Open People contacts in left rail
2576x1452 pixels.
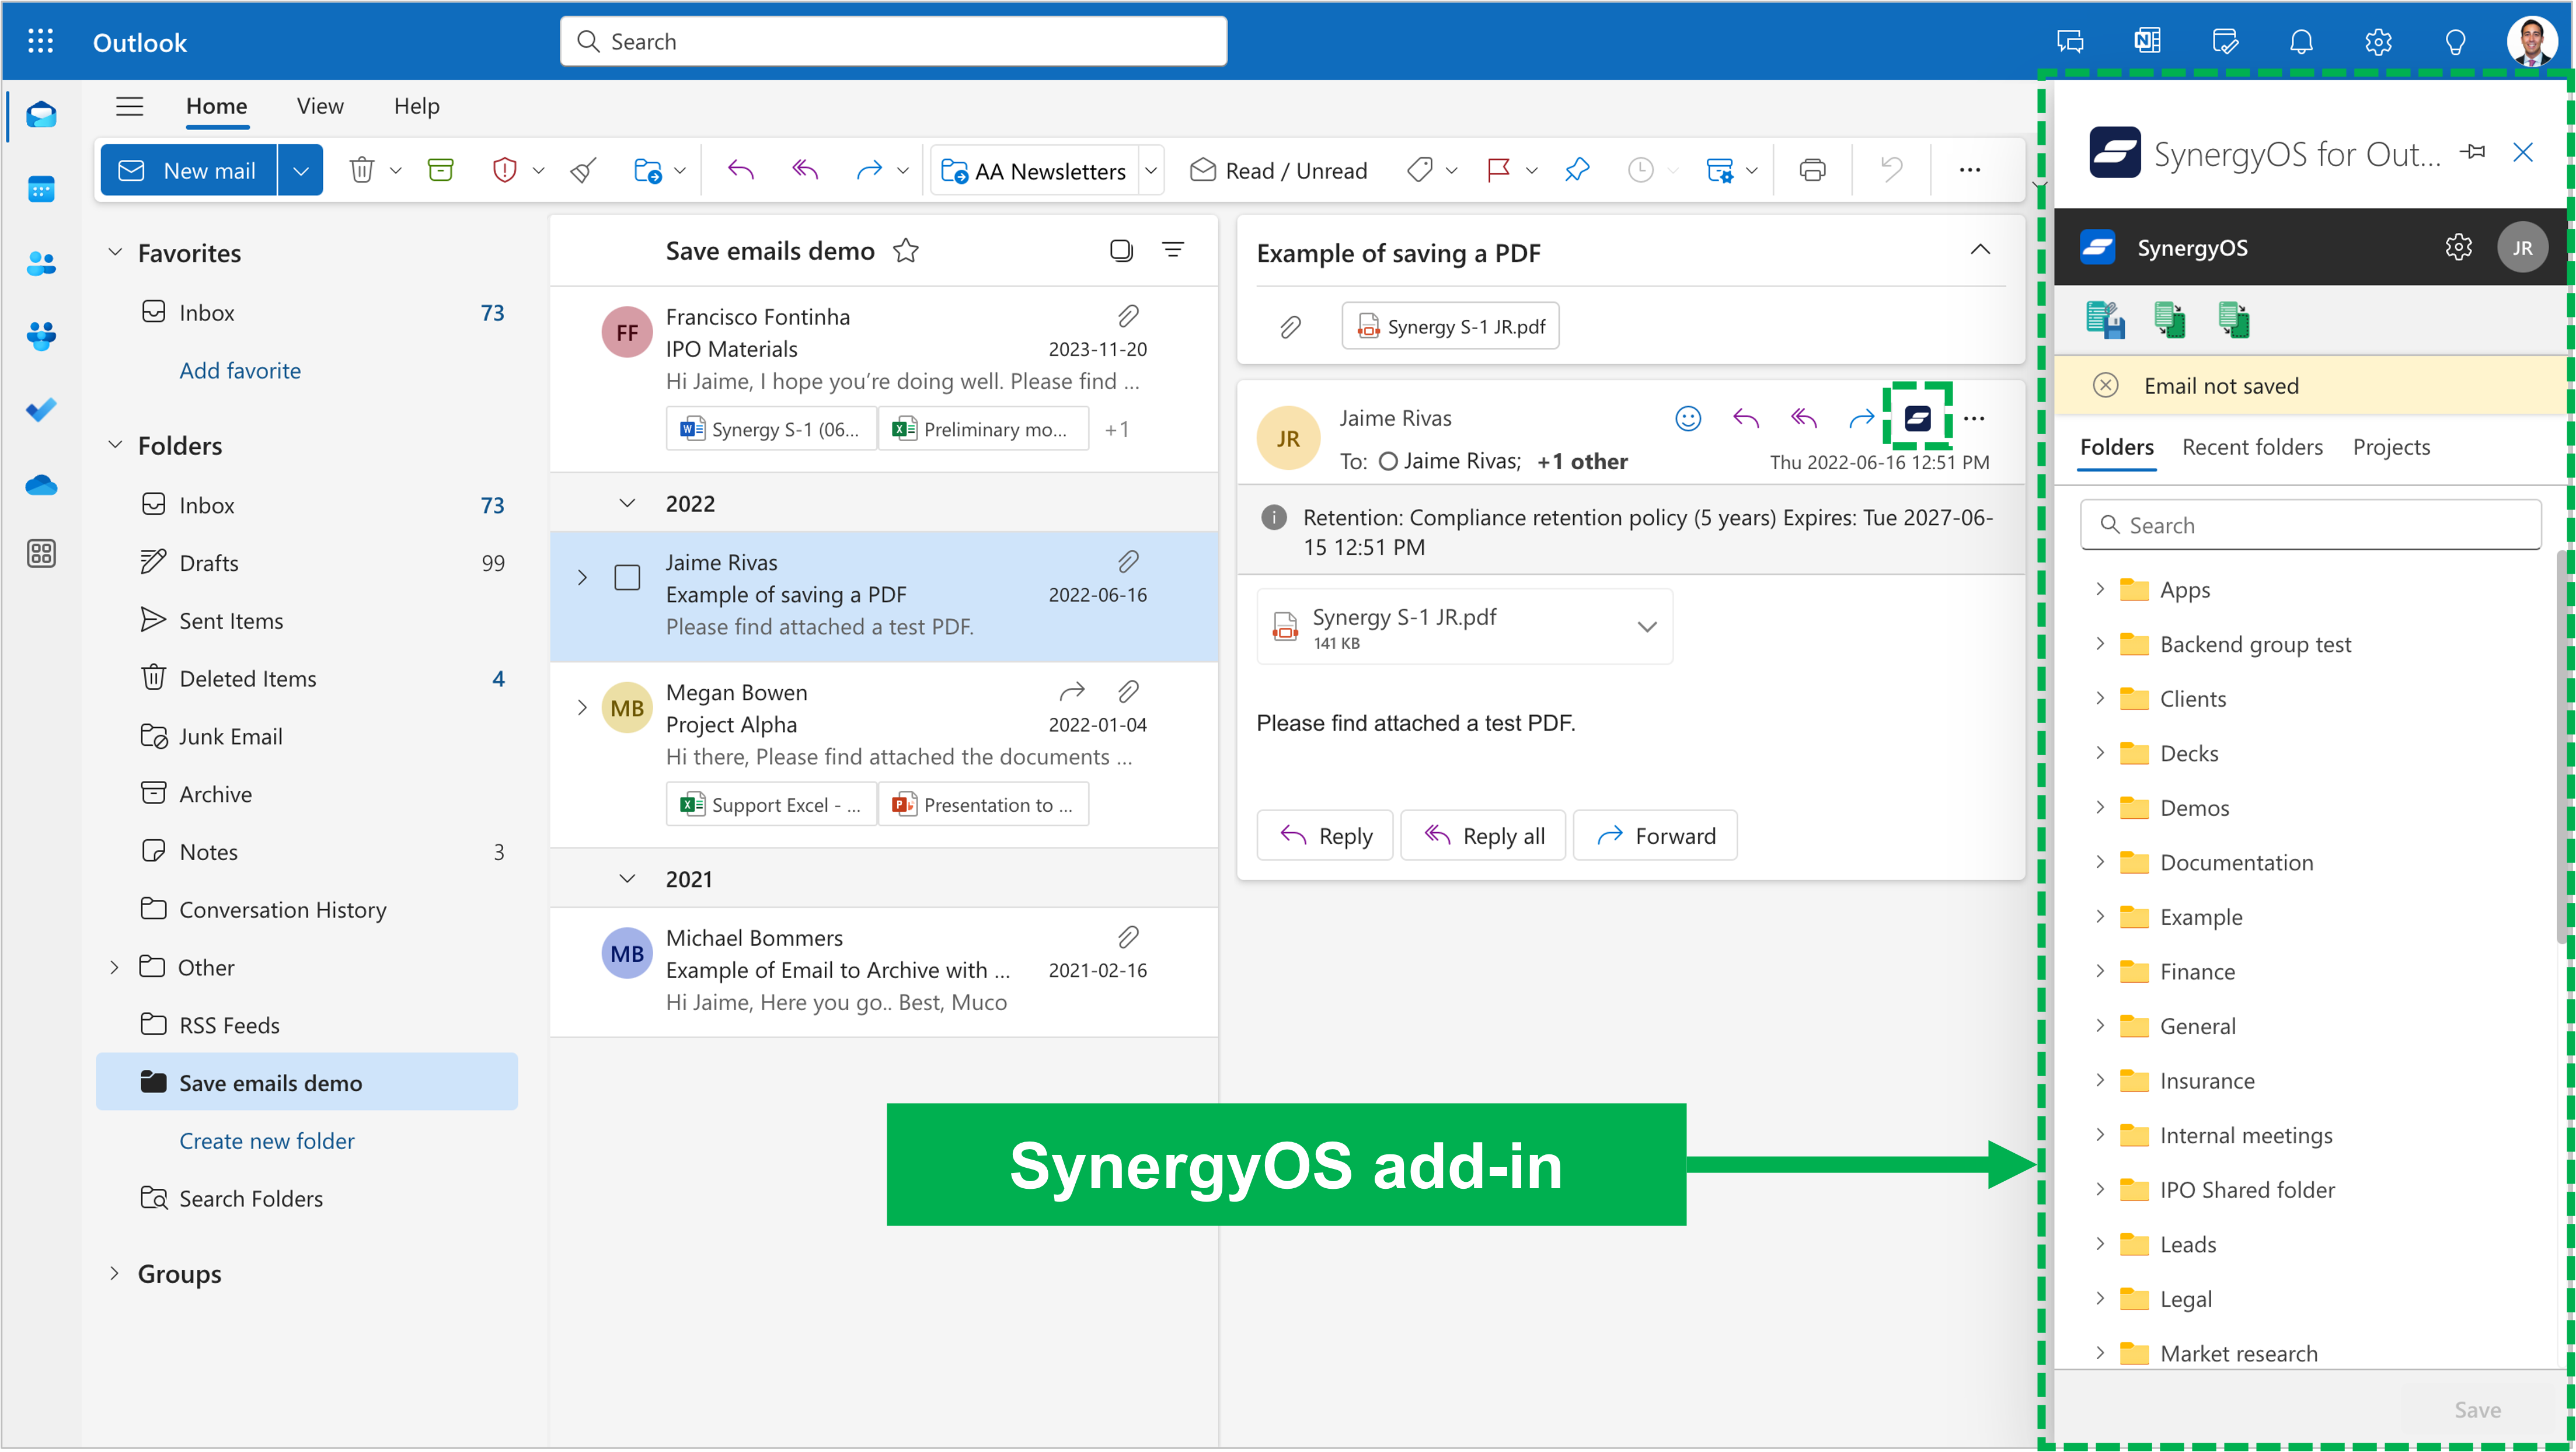tap(41, 263)
